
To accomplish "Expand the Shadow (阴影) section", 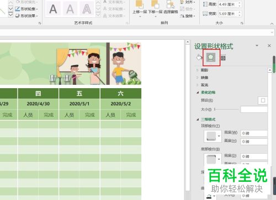I will pos(198,70).
